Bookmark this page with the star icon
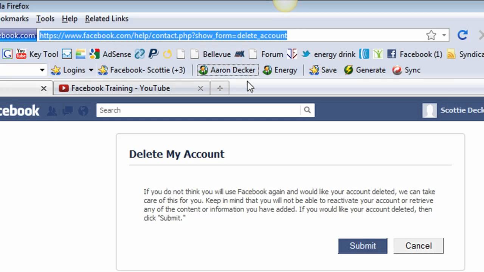 [x=431, y=36]
